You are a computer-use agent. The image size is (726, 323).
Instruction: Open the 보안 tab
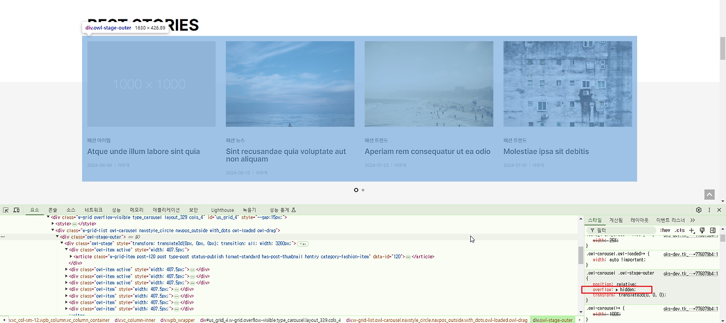(193, 210)
